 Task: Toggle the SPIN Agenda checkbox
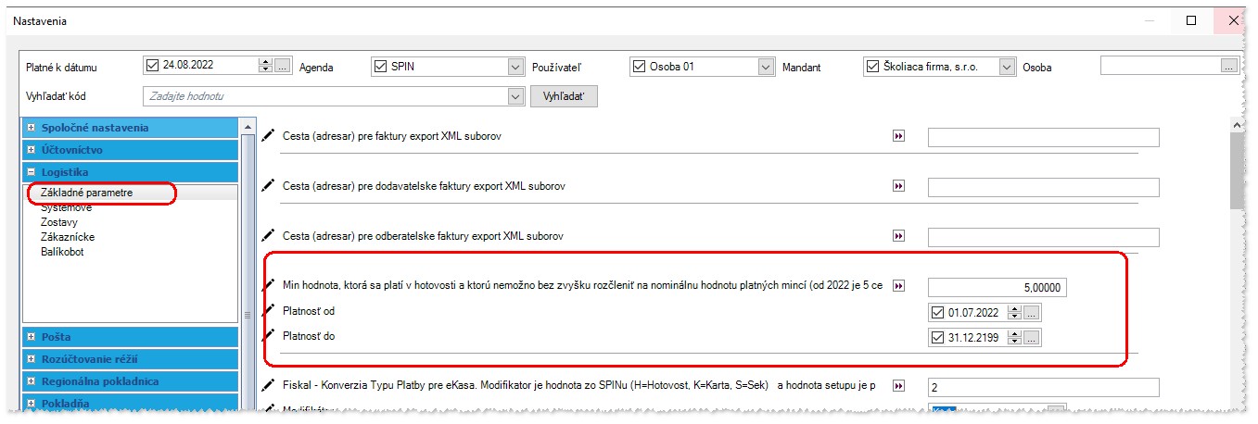(x=379, y=67)
